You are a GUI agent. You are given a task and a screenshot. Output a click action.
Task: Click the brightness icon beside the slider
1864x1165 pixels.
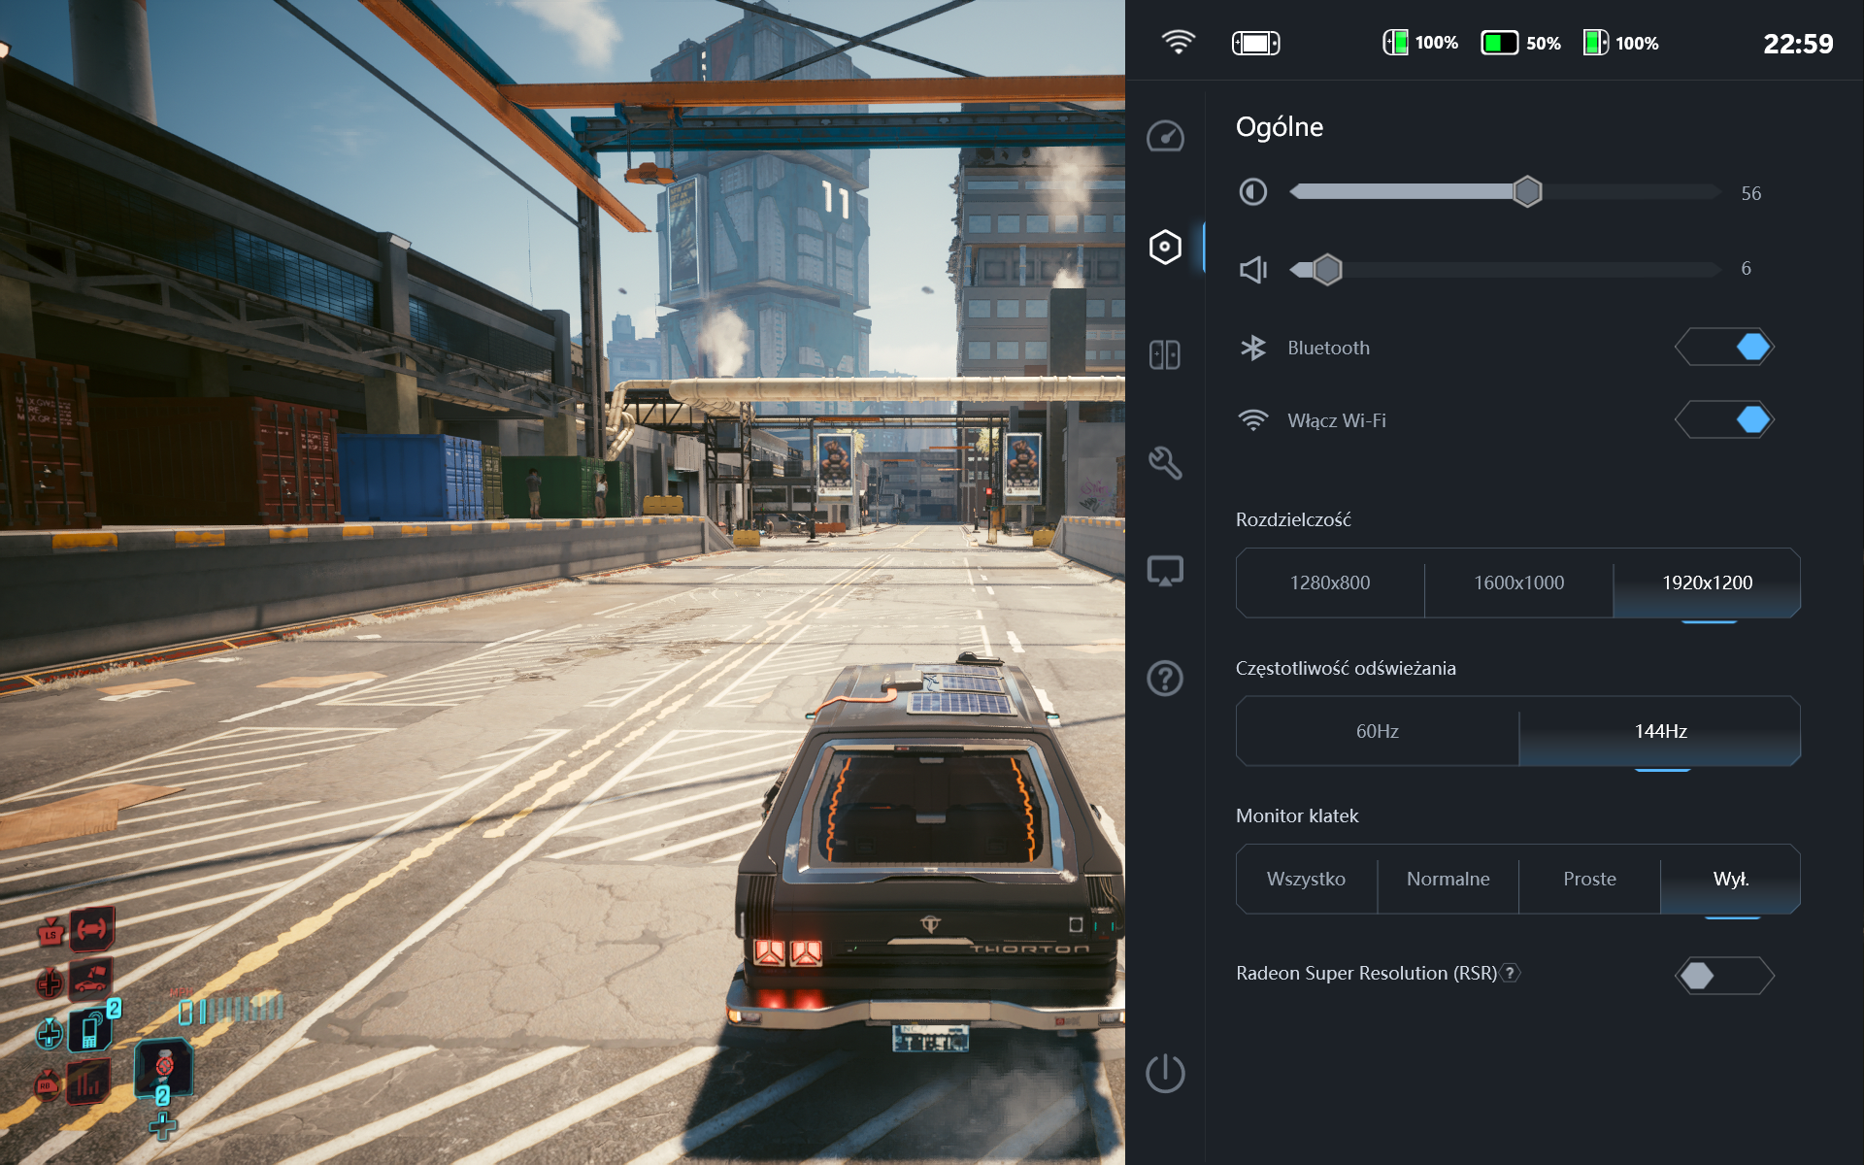tap(1253, 192)
